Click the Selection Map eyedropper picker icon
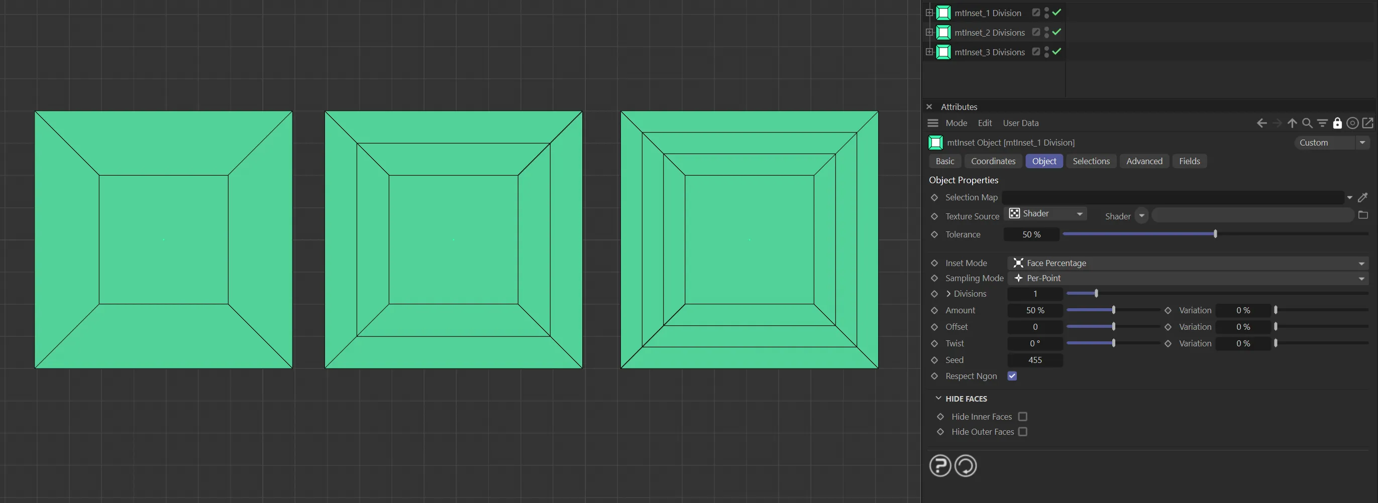The width and height of the screenshot is (1378, 503). [x=1362, y=198]
